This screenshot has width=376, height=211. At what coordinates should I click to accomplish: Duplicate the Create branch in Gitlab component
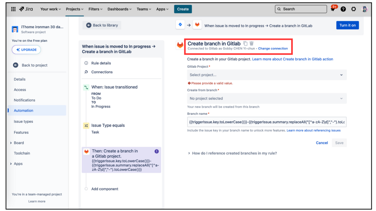pyautogui.click(x=245, y=44)
